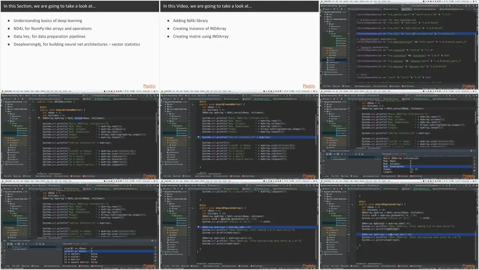Click "In this Section, we are going…" heading

(x=50, y=6)
